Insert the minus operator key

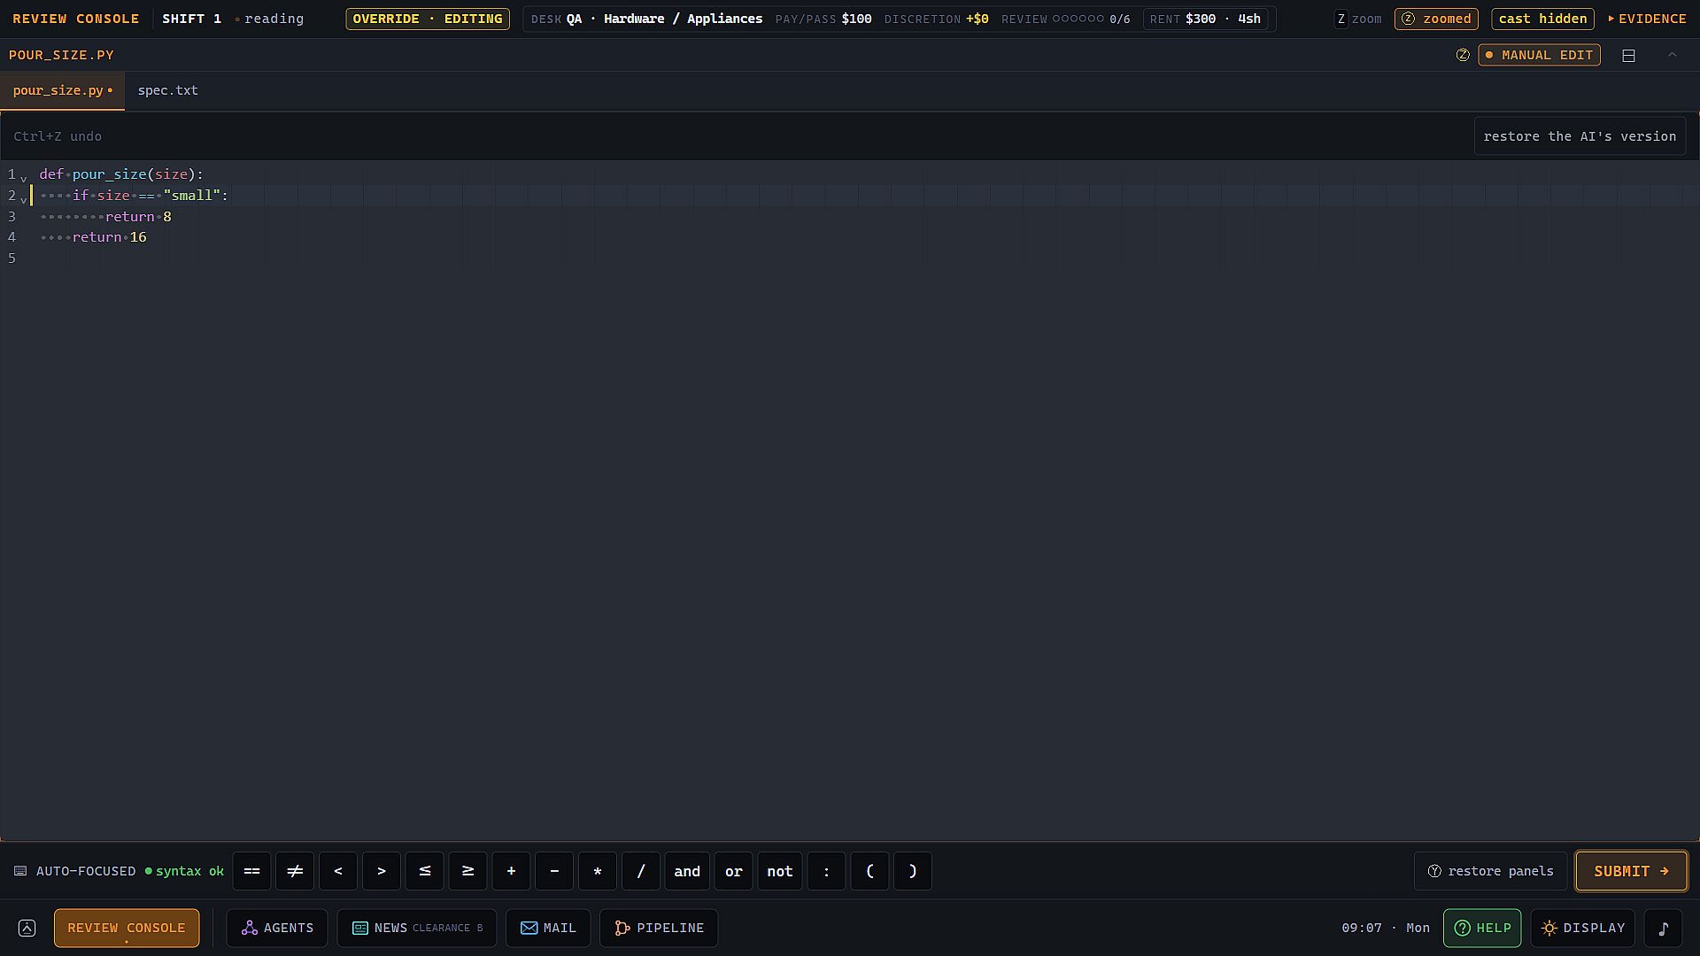[554, 871]
